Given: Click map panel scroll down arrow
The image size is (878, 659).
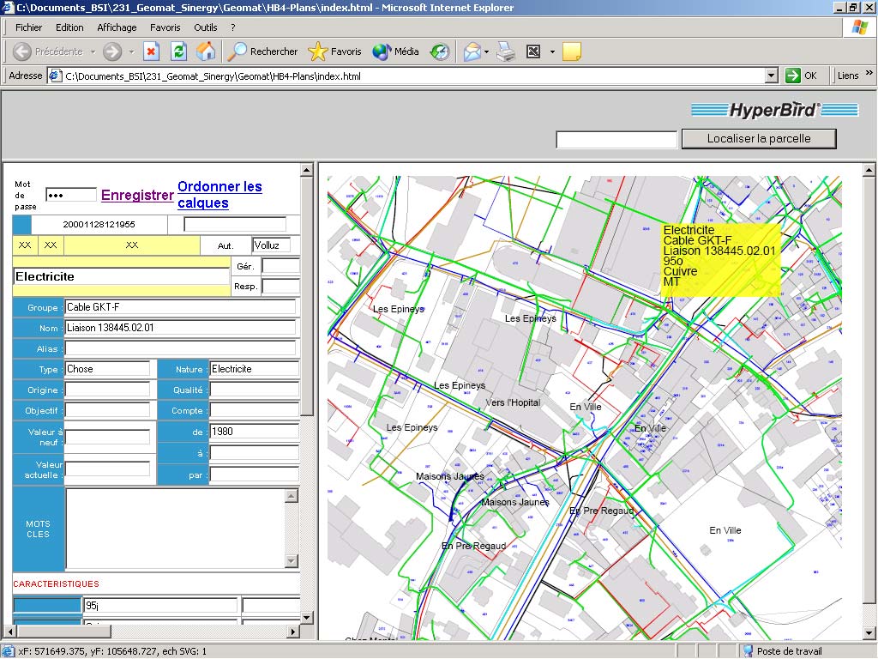Looking at the screenshot, I should point(869,633).
